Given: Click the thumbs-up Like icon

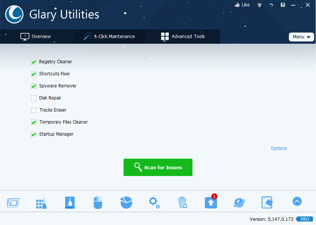Looking at the screenshot, I should pyautogui.click(x=237, y=5).
